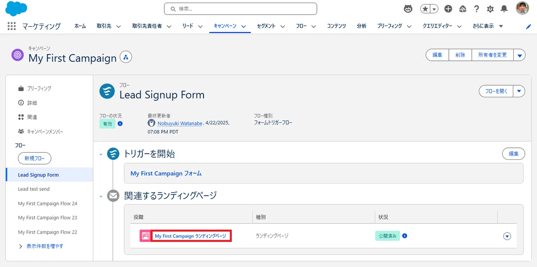
Task: Click the people icon for キャンペーンメンバー
Action: coord(21,131)
